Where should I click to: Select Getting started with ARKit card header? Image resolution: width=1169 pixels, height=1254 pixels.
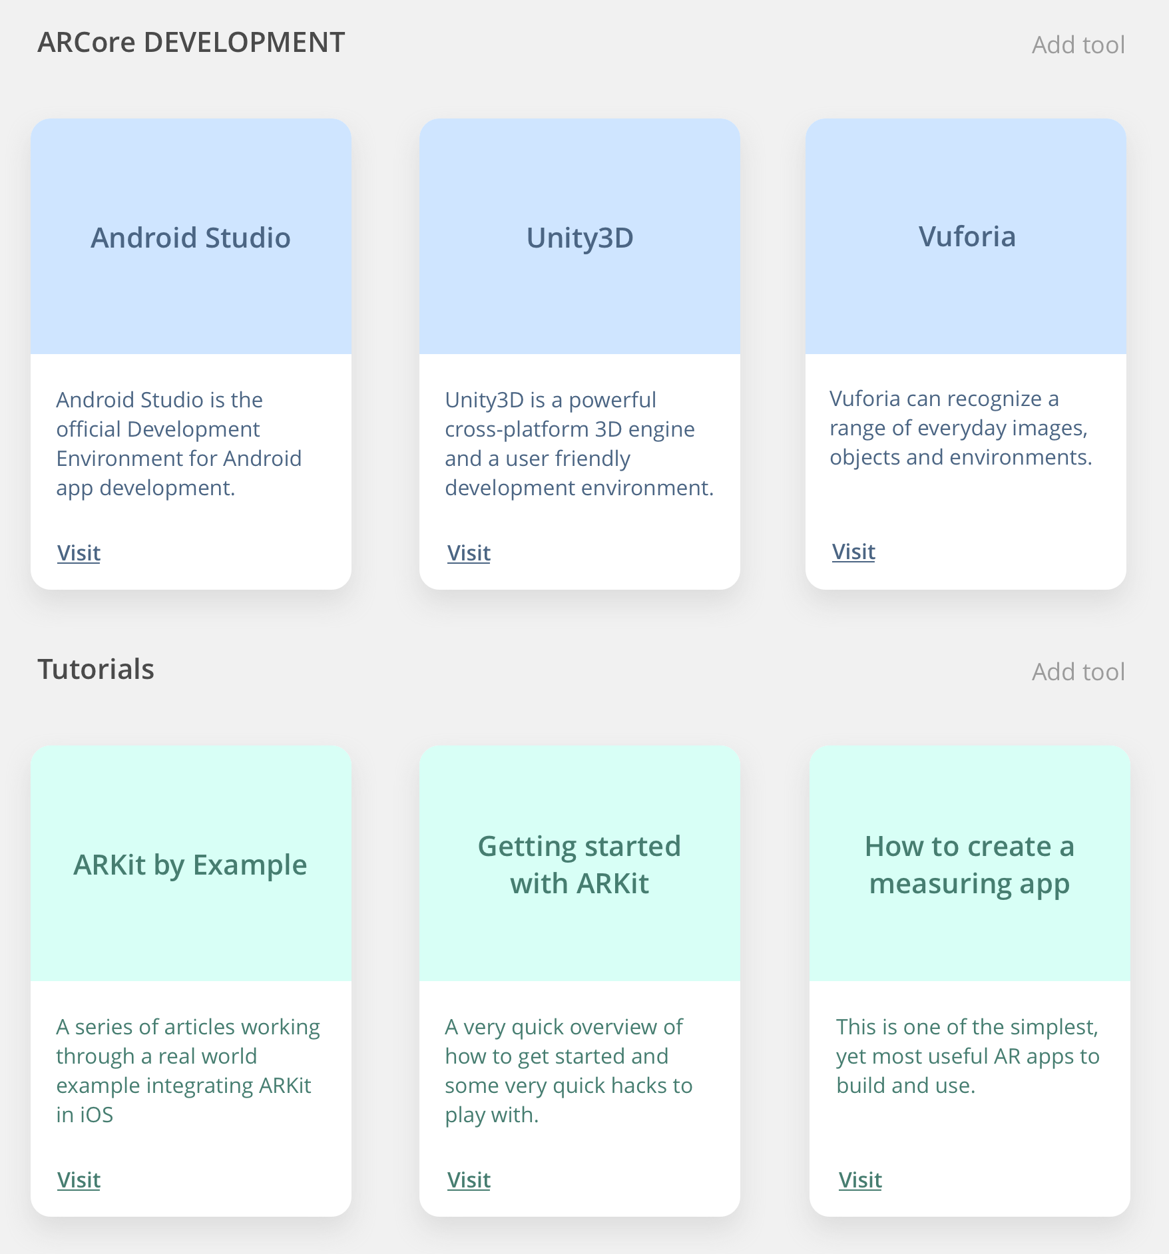[580, 863]
